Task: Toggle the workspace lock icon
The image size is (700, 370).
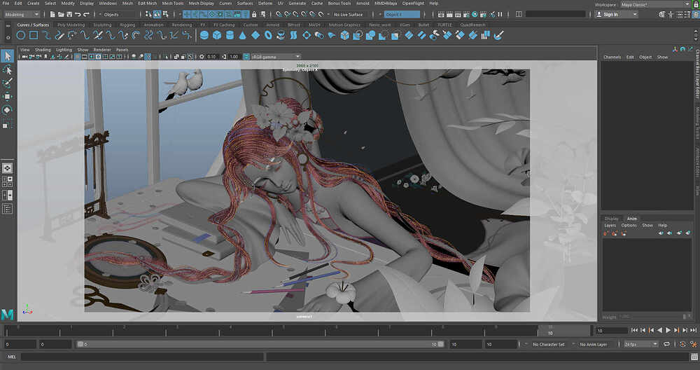Action: coord(695,4)
